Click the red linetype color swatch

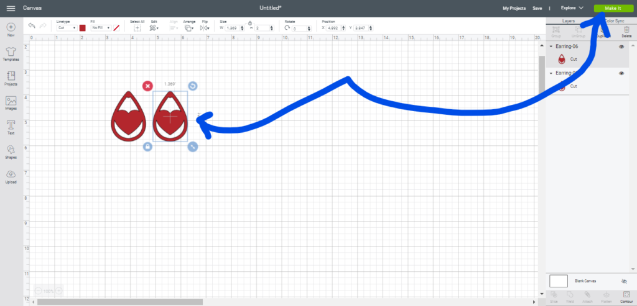[82, 28]
